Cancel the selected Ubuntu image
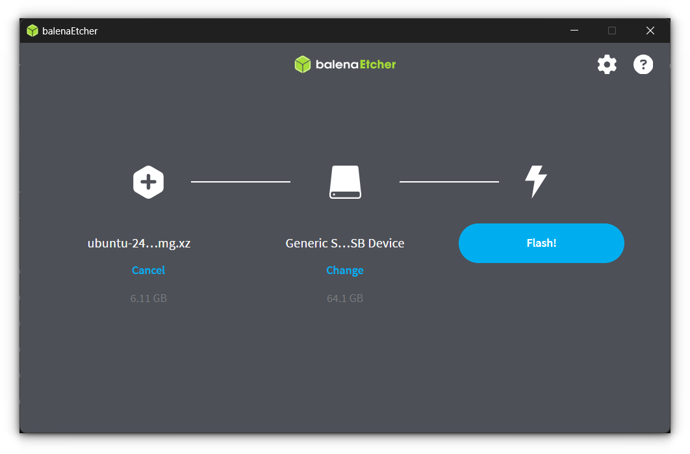Viewport: 690px width, 454px height. point(148,270)
